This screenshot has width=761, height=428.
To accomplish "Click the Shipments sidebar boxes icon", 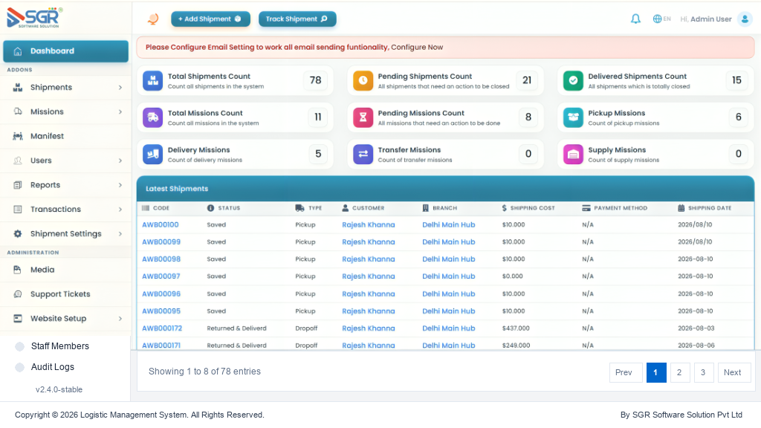I will [x=18, y=88].
